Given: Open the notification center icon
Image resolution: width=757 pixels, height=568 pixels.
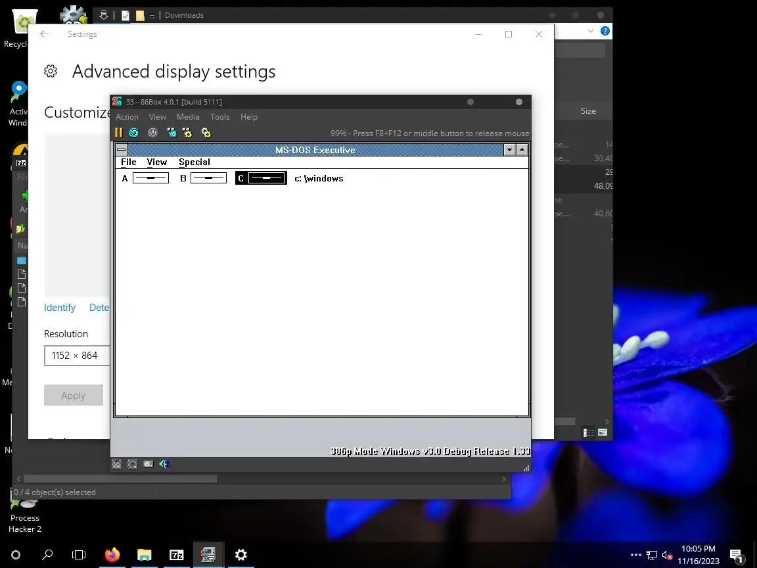Looking at the screenshot, I should (736, 556).
